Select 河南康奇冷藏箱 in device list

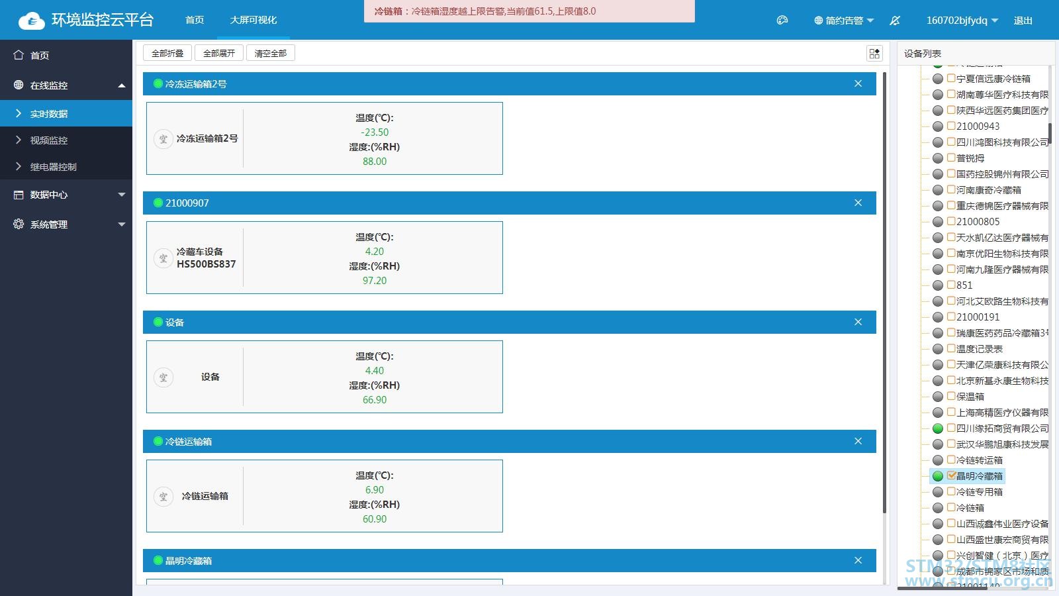coord(988,190)
